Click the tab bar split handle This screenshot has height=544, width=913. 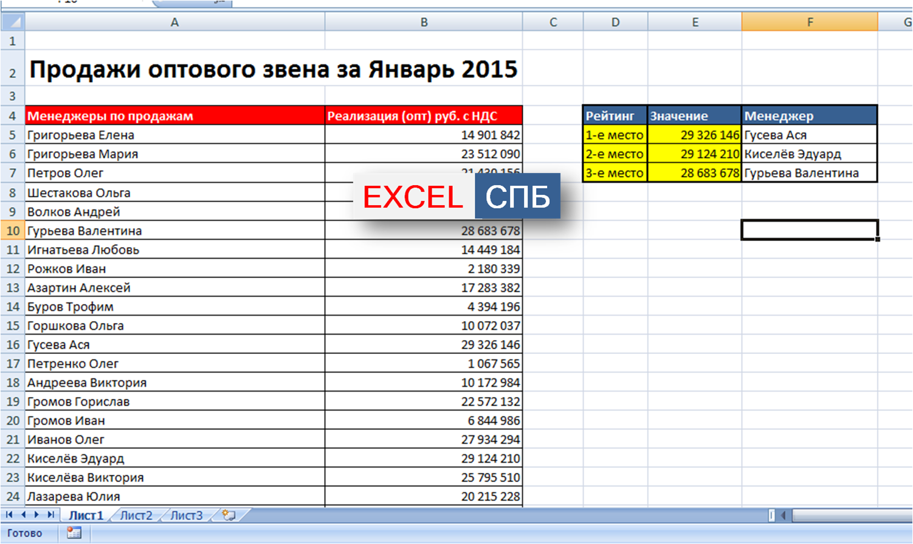pos(771,515)
